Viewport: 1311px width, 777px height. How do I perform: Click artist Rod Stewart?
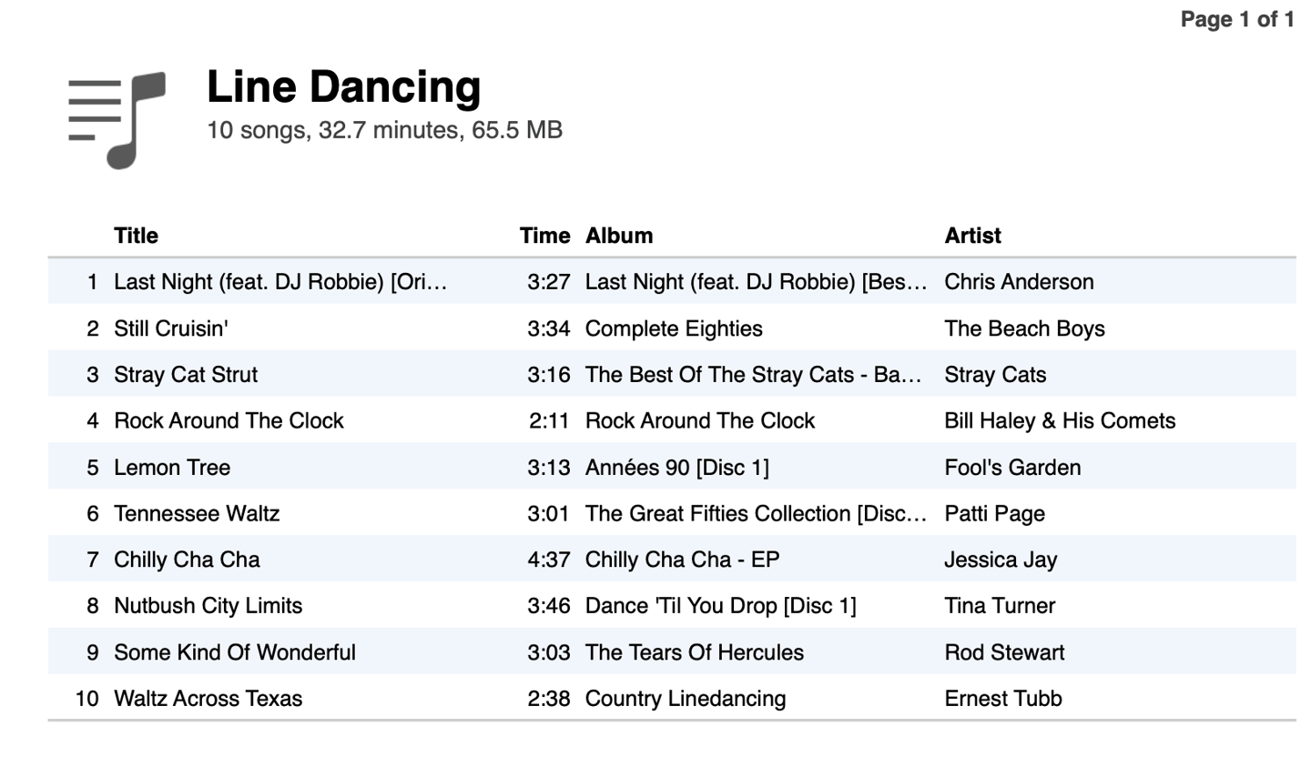click(x=1004, y=652)
